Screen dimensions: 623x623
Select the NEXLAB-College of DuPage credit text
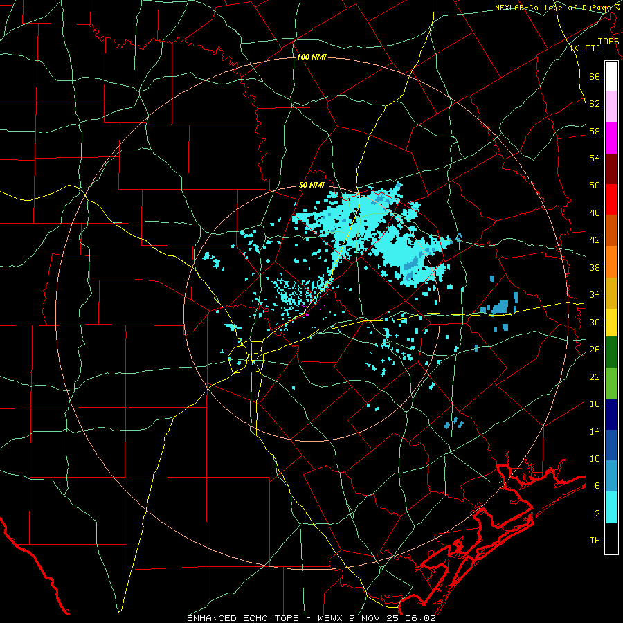click(557, 8)
